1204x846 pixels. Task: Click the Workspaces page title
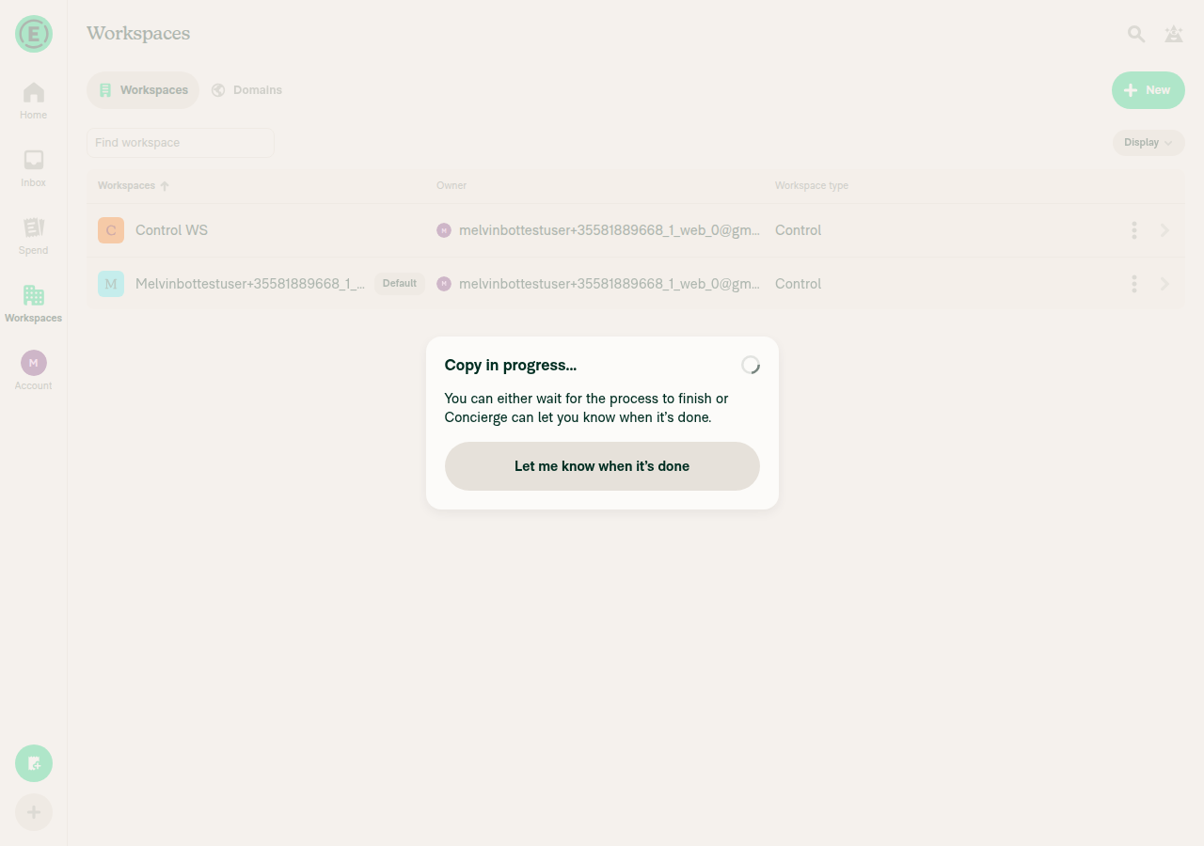(x=138, y=34)
